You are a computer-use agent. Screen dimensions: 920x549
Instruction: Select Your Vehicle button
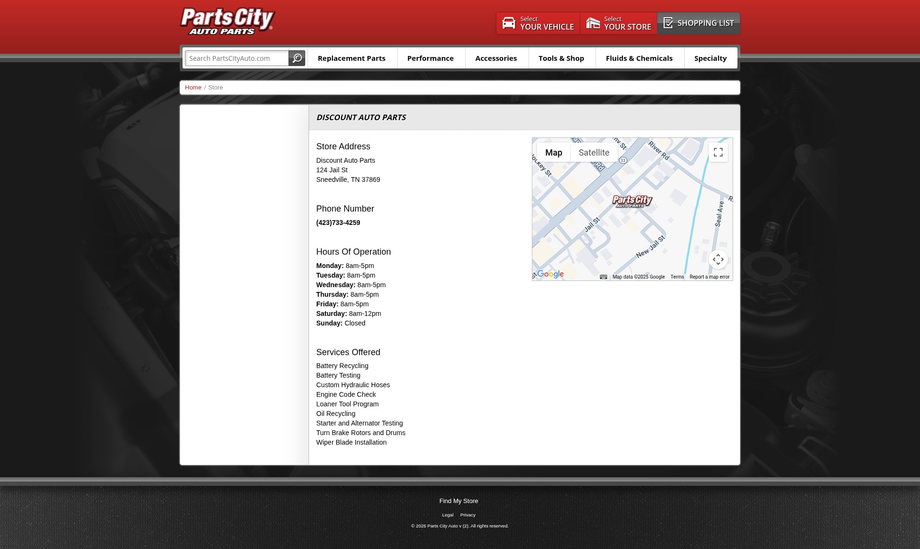[x=538, y=23]
